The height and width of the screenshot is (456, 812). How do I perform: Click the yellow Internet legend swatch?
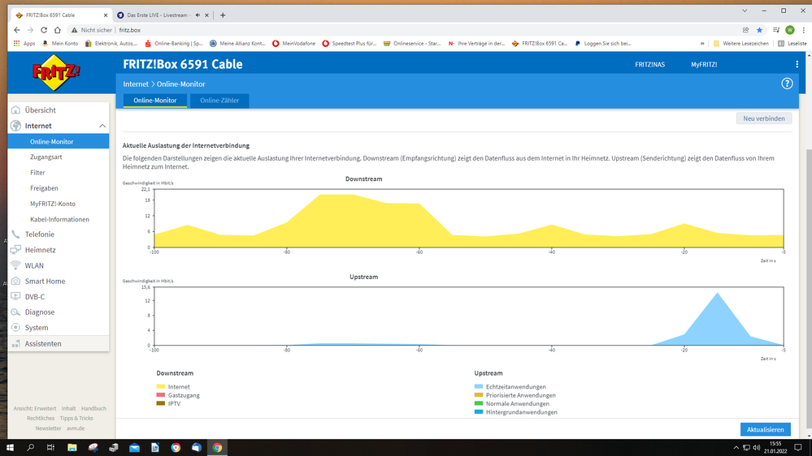161,387
